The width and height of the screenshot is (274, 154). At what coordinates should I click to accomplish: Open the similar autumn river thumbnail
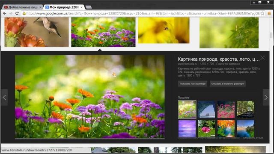pyautogui.click(x=226, y=129)
